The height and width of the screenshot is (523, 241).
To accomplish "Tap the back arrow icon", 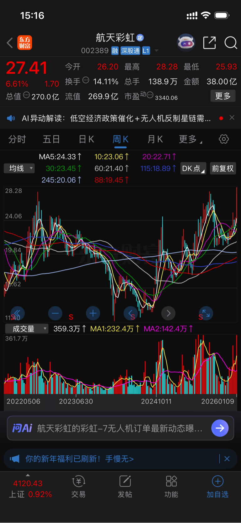I will tap(10, 43).
